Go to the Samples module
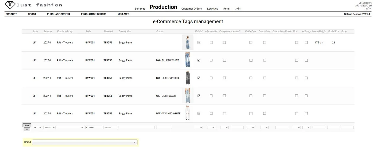376x147 pixels. 140,9
